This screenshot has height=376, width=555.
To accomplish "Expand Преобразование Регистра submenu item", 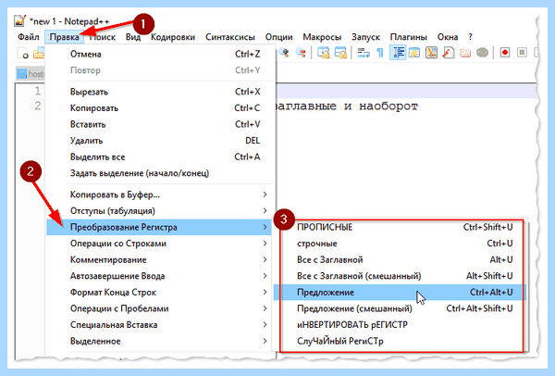I will 159,227.
